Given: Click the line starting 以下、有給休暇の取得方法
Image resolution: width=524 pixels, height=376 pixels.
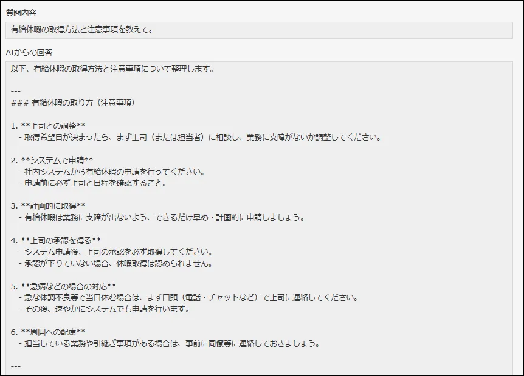Looking at the screenshot, I should pyautogui.click(x=112, y=69).
